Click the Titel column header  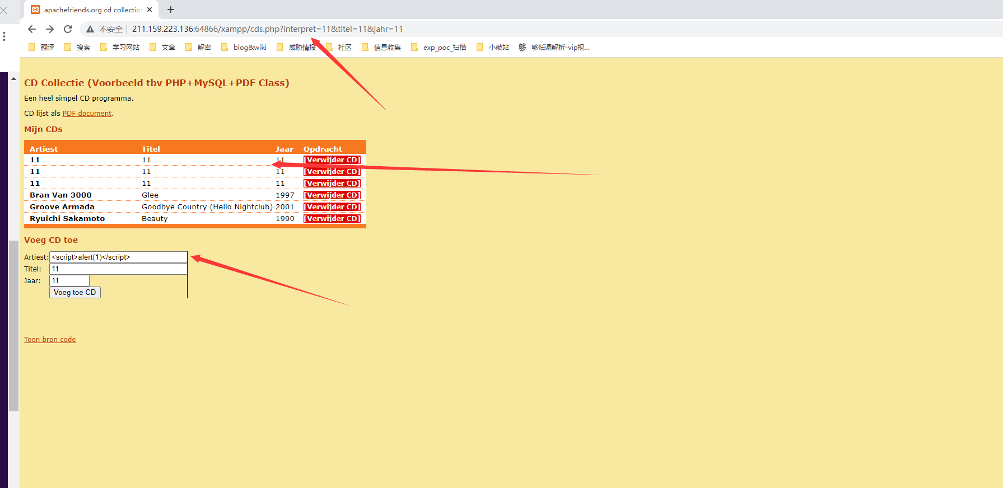click(x=151, y=149)
